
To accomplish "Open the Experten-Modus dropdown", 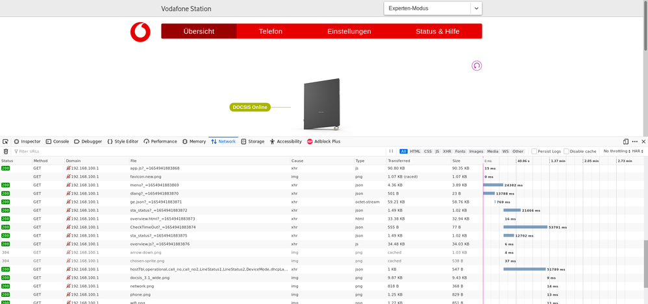I will (432, 8).
